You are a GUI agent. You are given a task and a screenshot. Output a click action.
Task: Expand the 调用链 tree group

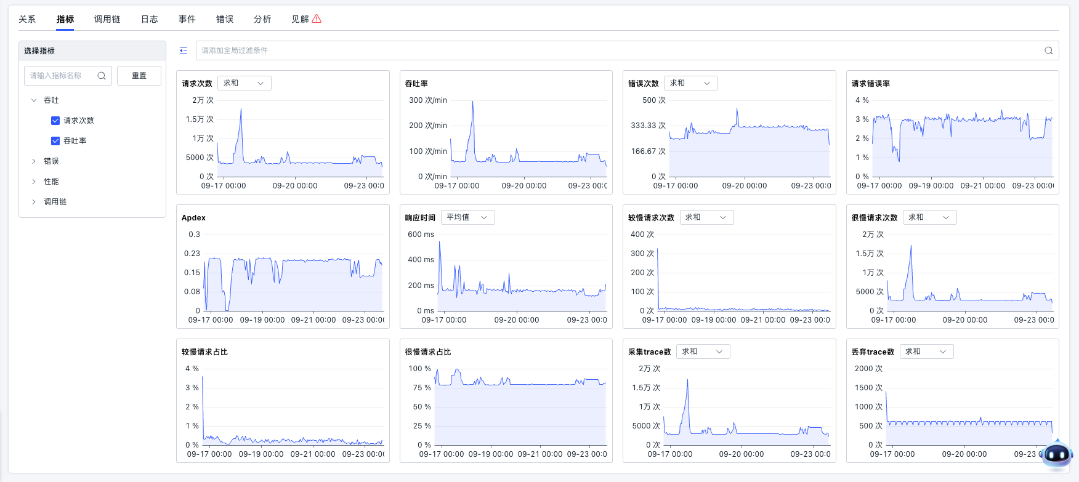tap(34, 202)
